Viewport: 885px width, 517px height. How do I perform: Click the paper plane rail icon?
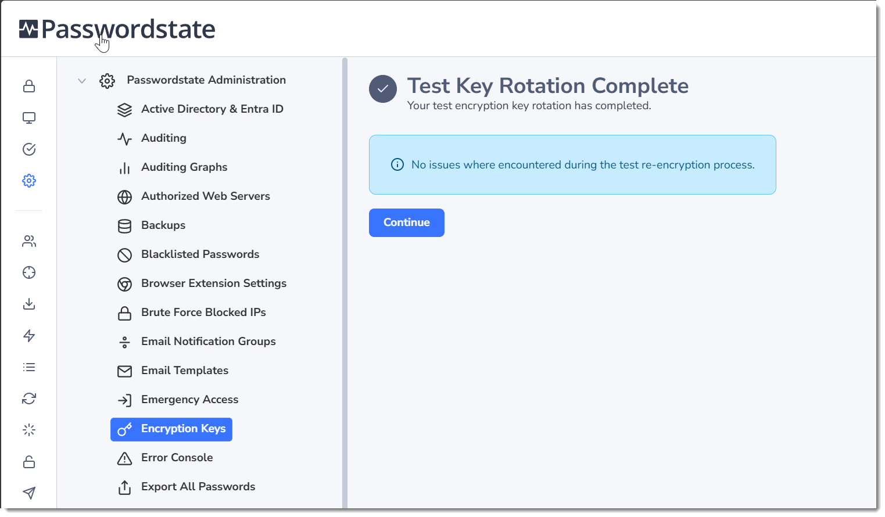[29, 493]
